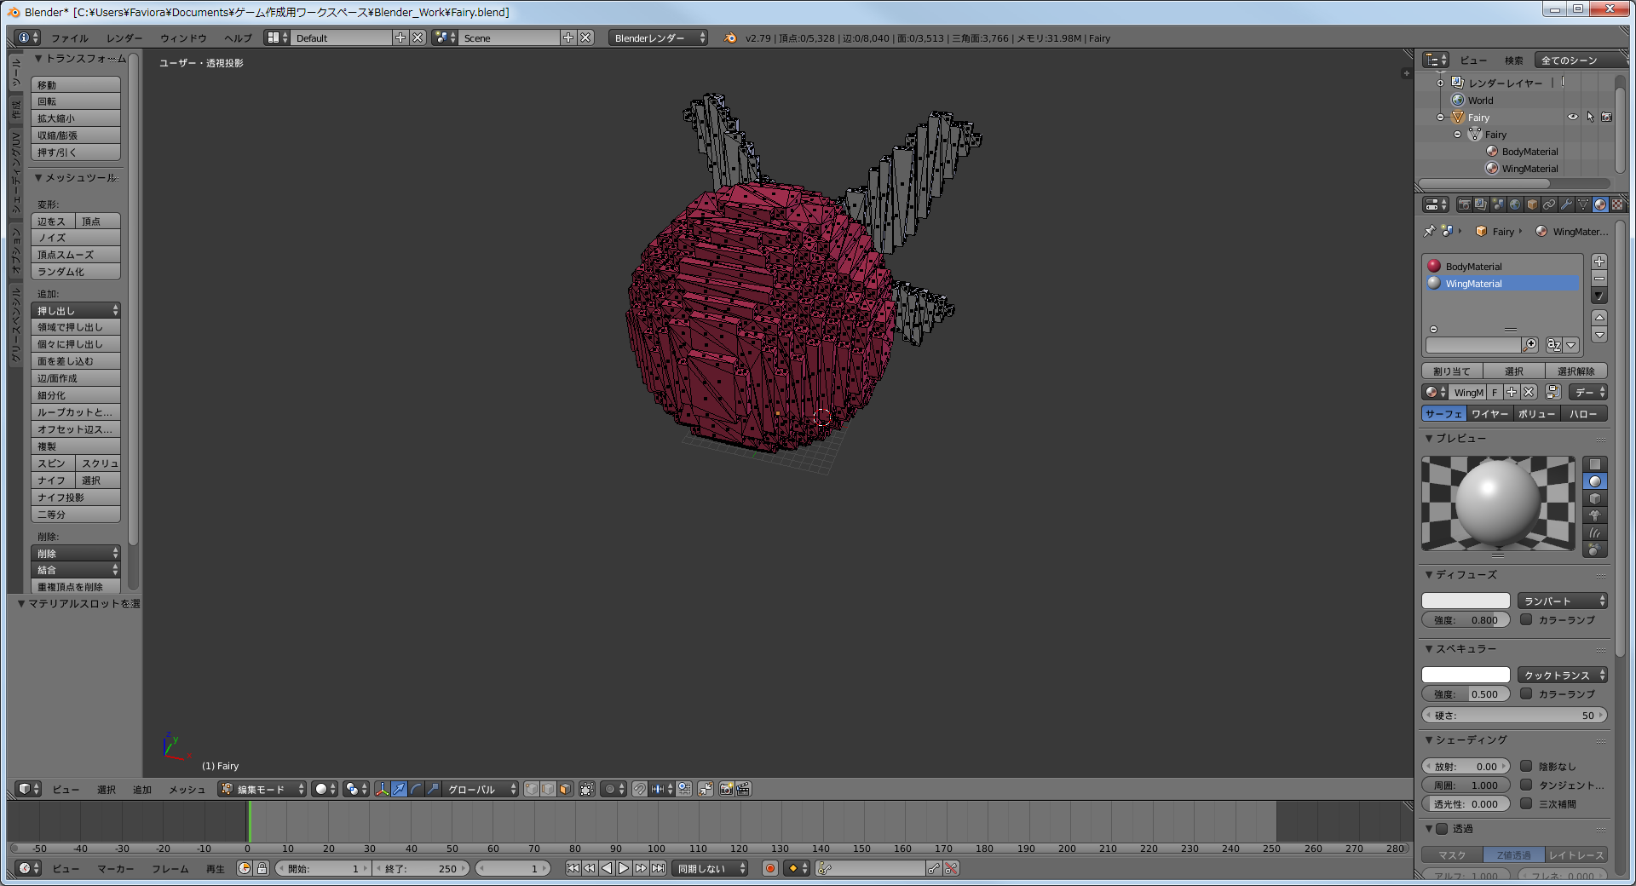Screen dimensions: 1636x886
Task: Open the ファイル menu
Action: [70, 38]
